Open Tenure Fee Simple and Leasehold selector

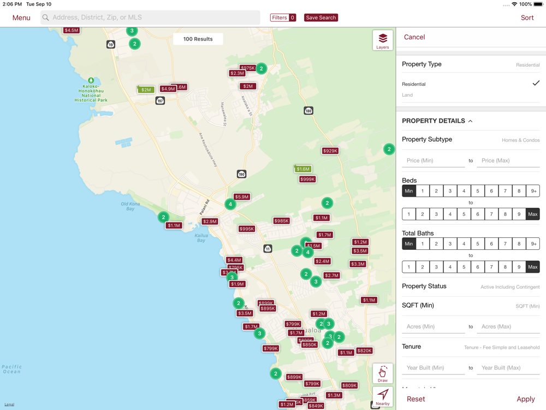(x=471, y=347)
